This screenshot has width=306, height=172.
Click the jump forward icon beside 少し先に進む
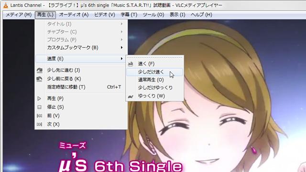39,70
